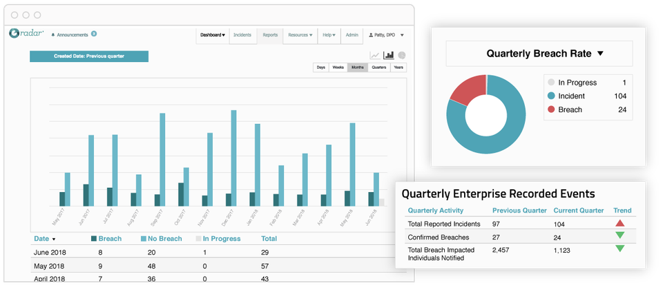Select the Months time range
The width and height of the screenshot is (663, 285).
coord(358,67)
